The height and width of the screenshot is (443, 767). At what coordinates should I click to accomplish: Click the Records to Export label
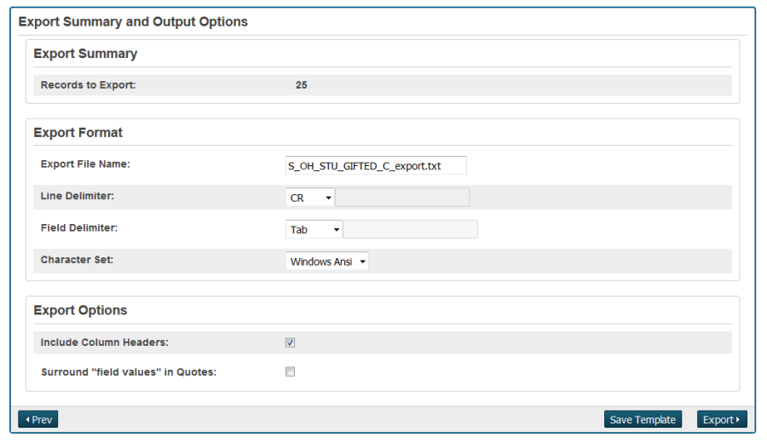pos(88,85)
